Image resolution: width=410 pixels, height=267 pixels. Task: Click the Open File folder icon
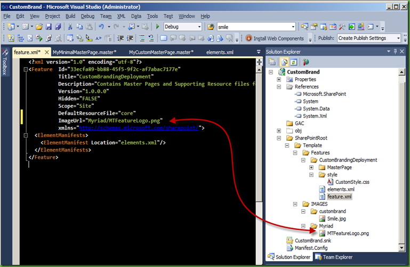pyautogui.click(x=39, y=27)
